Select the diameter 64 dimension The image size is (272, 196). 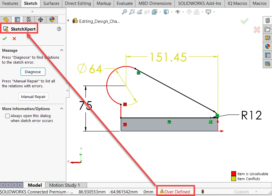[x=90, y=69]
